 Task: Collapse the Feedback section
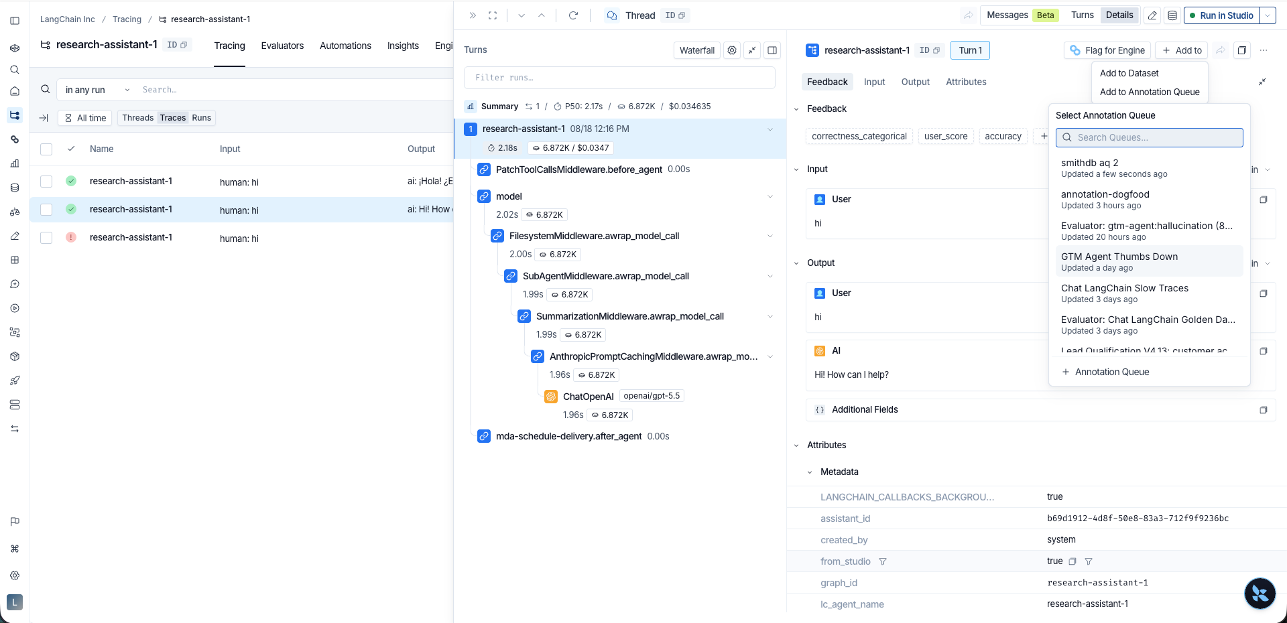point(796,109)
